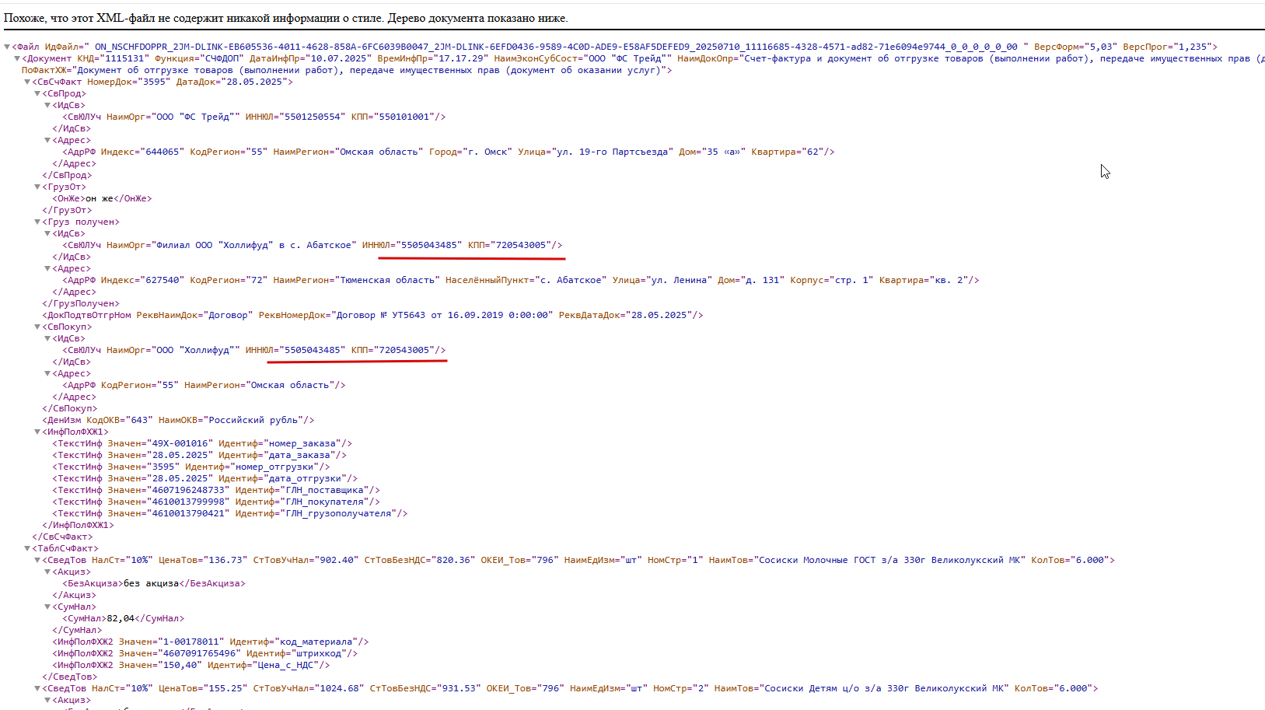Collapse the СвПокуп node
The height and width of the screenshot is (710, 1265).
tap(37, 327)
